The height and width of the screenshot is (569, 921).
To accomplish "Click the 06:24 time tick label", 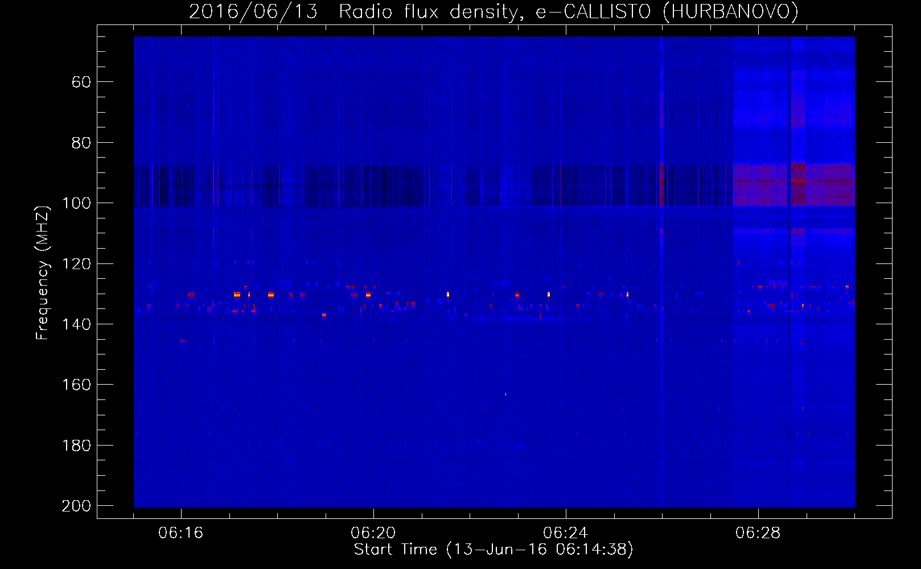I will 566,533.
